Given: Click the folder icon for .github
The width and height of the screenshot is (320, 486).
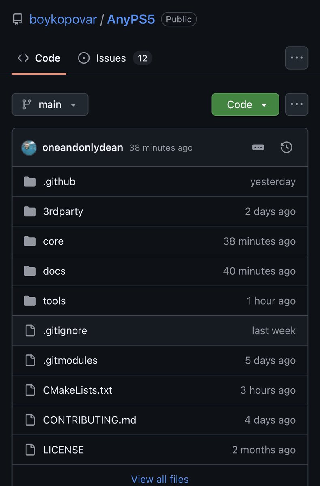Looking at the screenshot, I should click(30, 181).
